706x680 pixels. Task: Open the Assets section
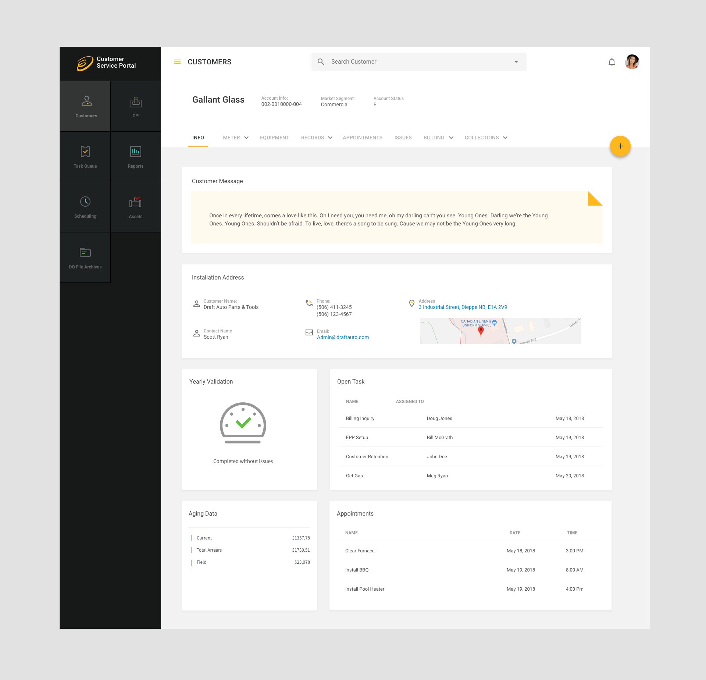(x=136, y=207)
